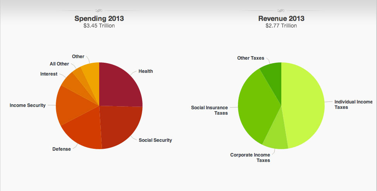Click the 'Corporate Income Taxes' text label
This screenshot has height=191, width=377.
(x=250, y=158)
